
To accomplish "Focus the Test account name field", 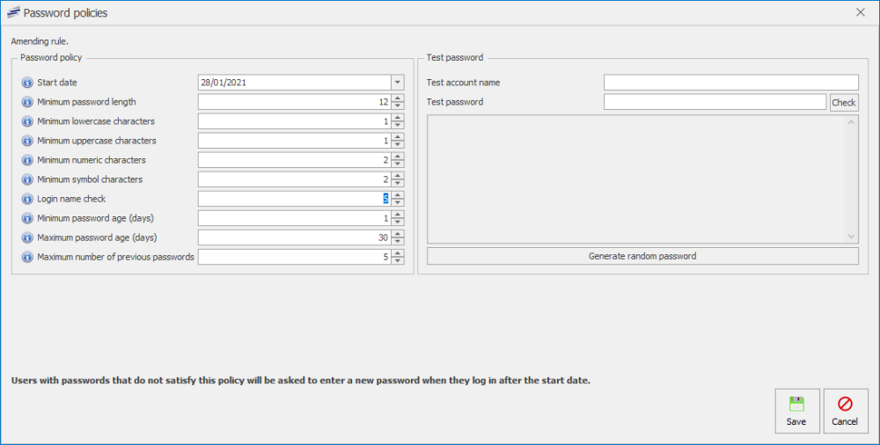I will point(730,83).
